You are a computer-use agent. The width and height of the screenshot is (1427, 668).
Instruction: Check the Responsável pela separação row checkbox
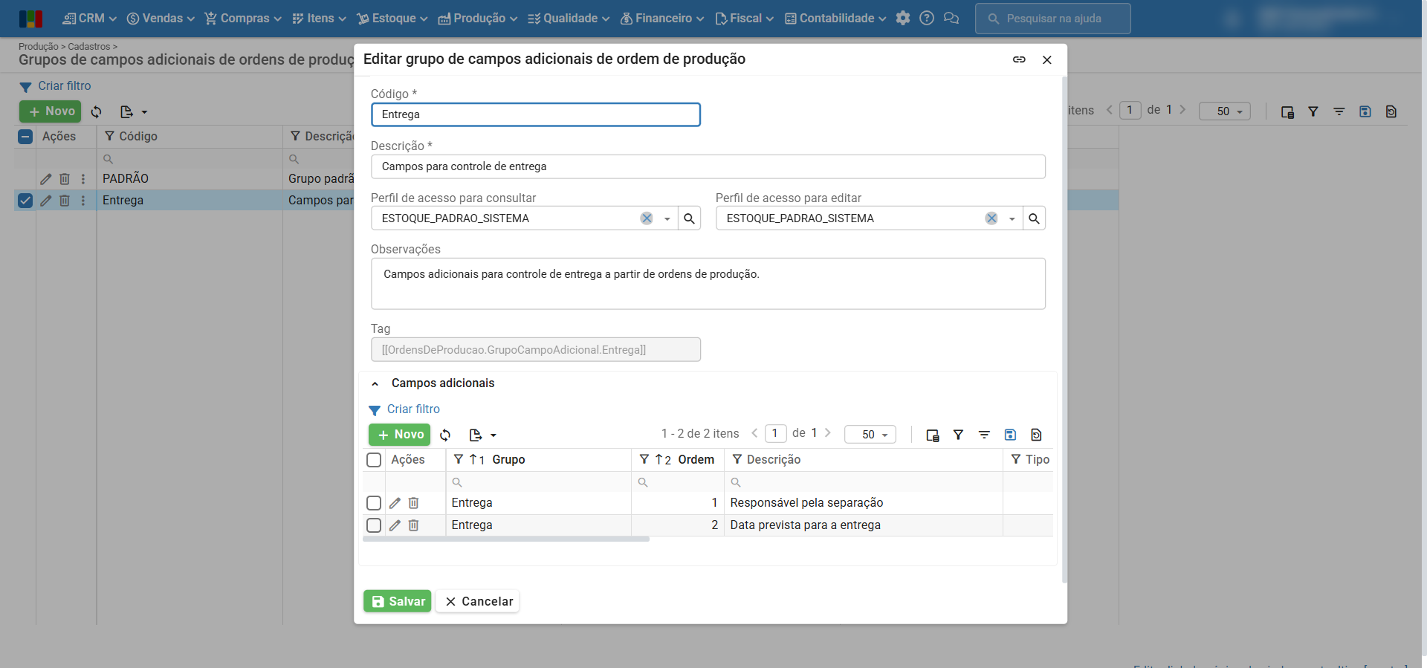pos(374,503)
